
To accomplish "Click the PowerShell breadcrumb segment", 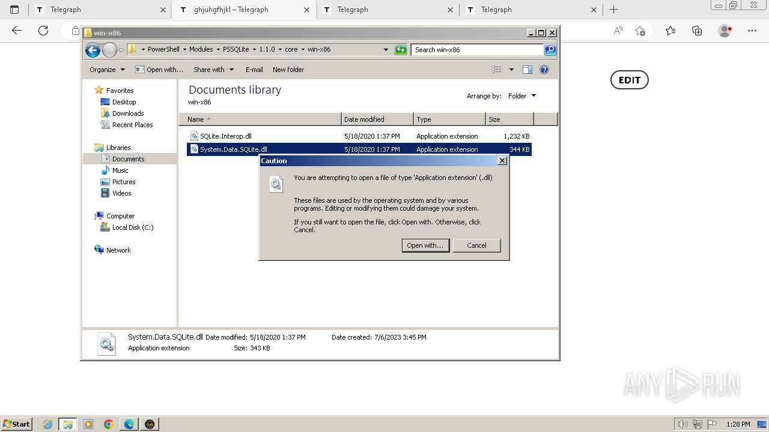I will coord(163,50).
